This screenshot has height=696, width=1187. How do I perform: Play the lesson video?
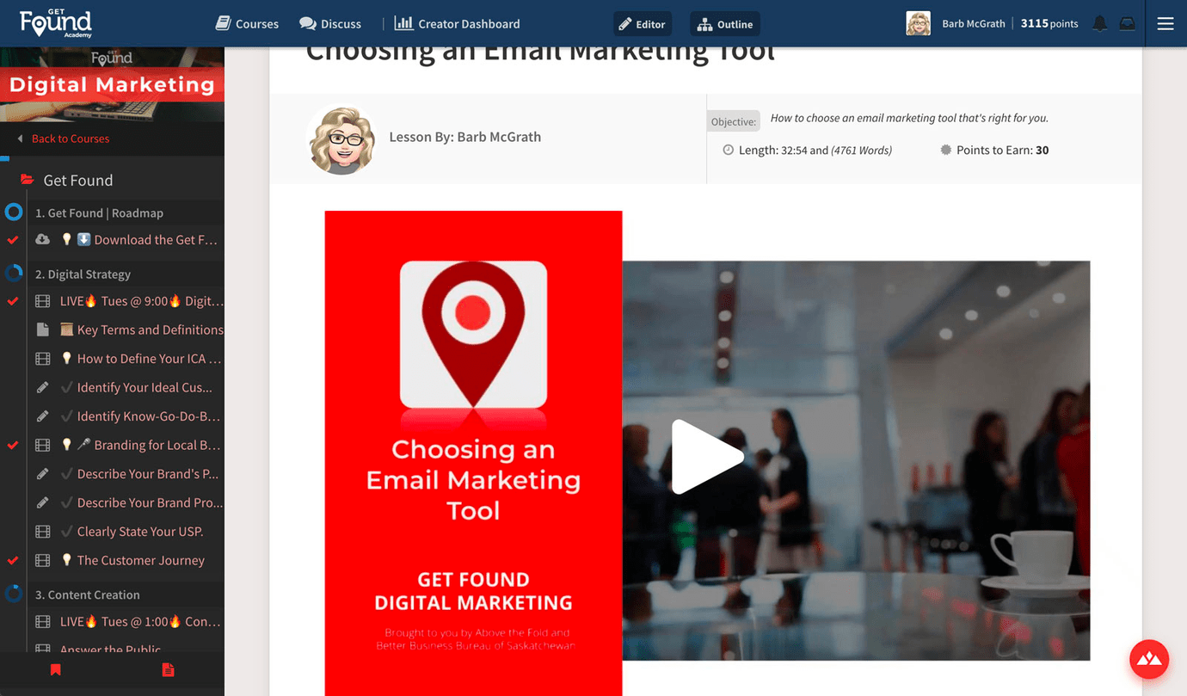click(707, 457)
